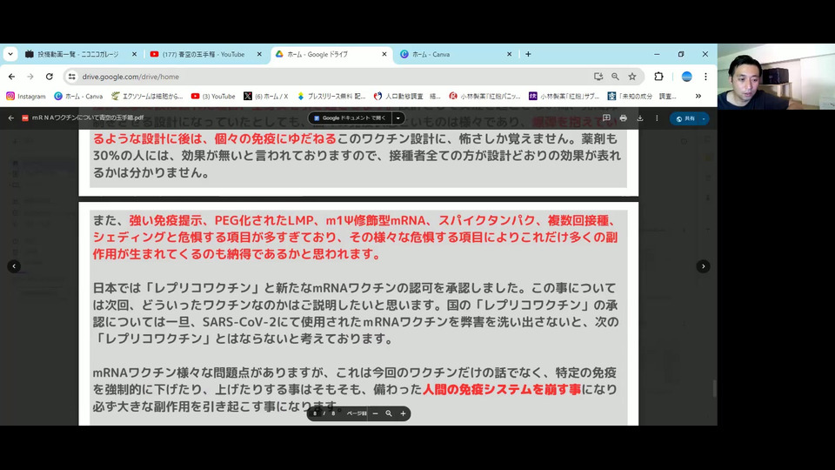Screen dimensions: 835x470
Task: Open the tab search dropdown
Action: pos(10,54)
